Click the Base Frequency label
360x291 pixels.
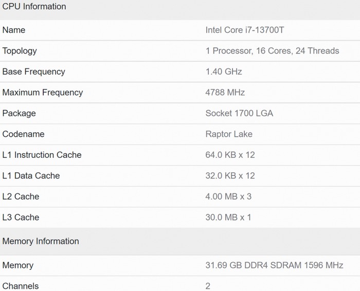click(34, 71)
